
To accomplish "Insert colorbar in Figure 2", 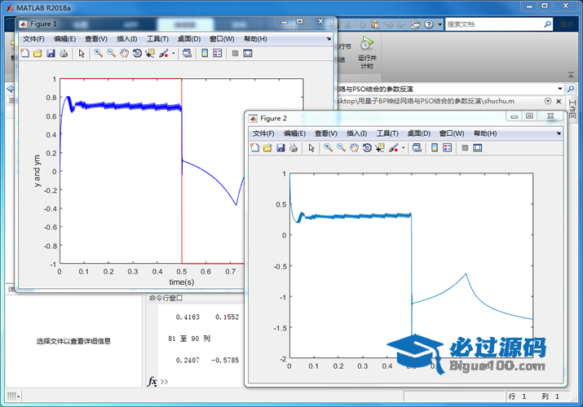I will (435, 148).
